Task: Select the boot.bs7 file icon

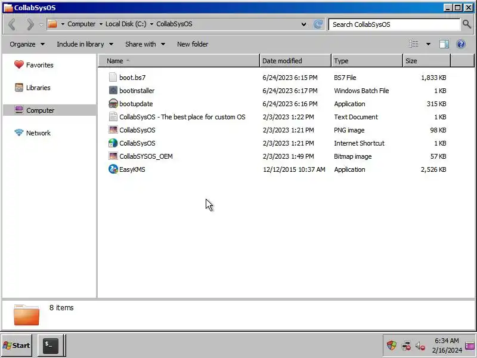Action: pyautogui.click(x=113, y=78)
